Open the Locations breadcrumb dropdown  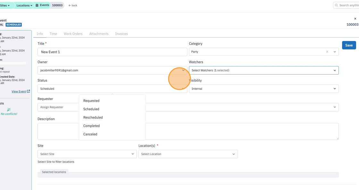click(x=24, y=5)
